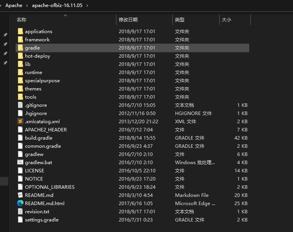Click the gradlew.bat batch file icon
The width and height of the screenshot is (293, 232).
point(20,162)
